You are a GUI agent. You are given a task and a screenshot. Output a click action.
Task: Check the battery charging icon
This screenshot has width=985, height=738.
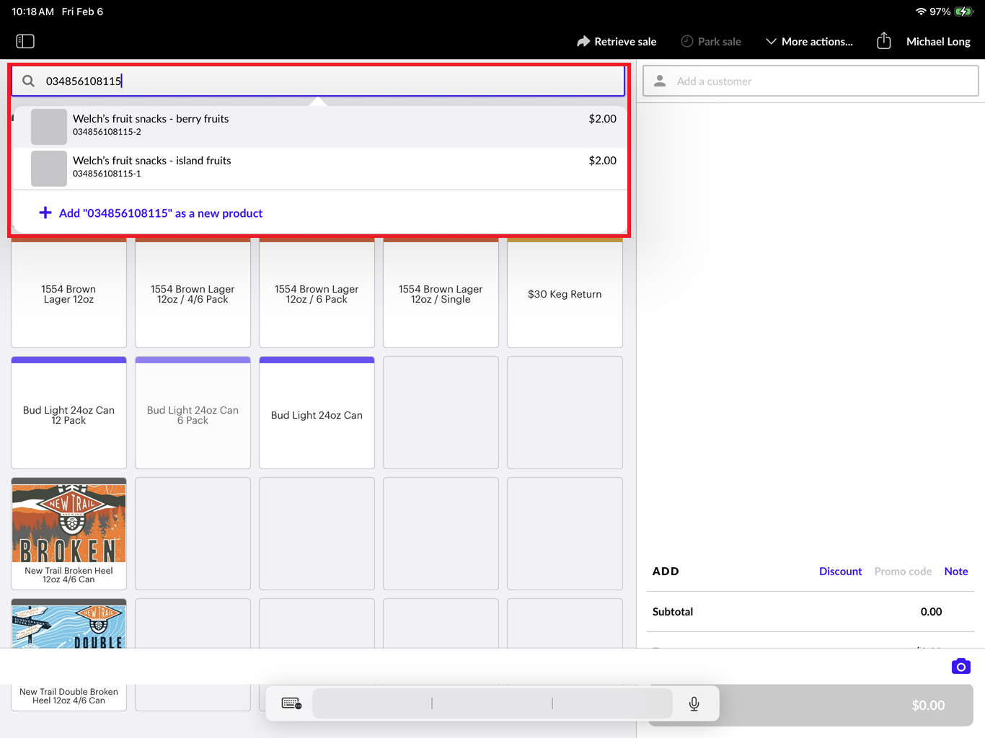coord(963,12)
